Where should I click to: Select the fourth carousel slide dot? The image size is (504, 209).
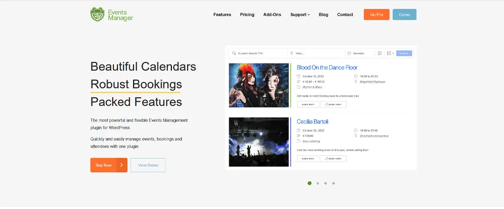[334, 183]
